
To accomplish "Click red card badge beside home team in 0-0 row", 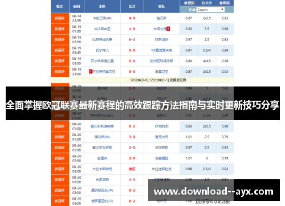I will click(91, 72).
